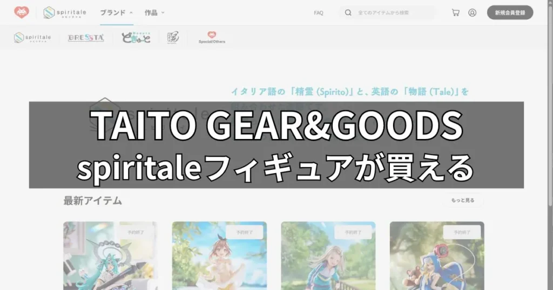Image resolution: width=553 pixels, height=290 pixels.
Task: Click the Taito heart invader logo
Action: coord(22,12)
